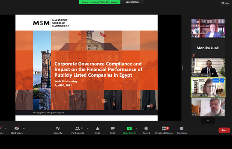Open the Participants panel
This screenshot has height=149, width=232.
click(77, 130)
